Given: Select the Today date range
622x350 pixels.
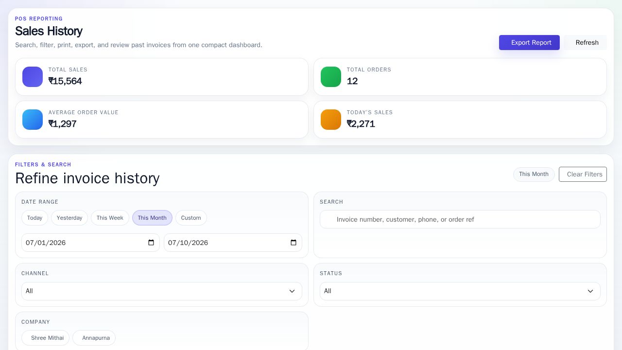Looking at the screenshot, I should [x=35, y=218].
